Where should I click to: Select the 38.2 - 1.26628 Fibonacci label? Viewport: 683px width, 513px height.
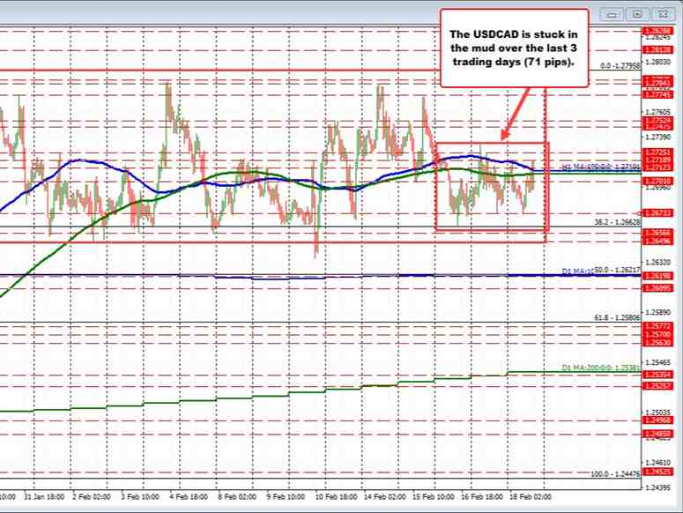617,222
